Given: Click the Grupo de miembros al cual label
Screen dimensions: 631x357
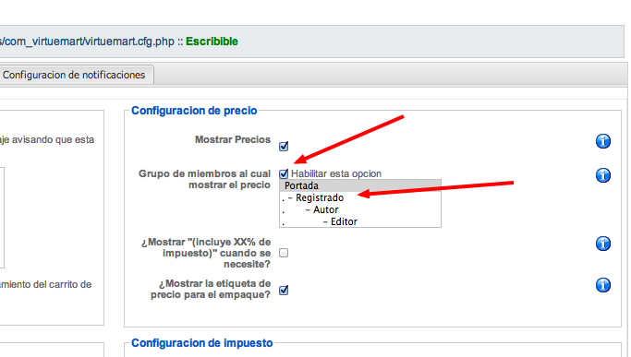Looking at the screenshot, I should [x=204, y=179].
